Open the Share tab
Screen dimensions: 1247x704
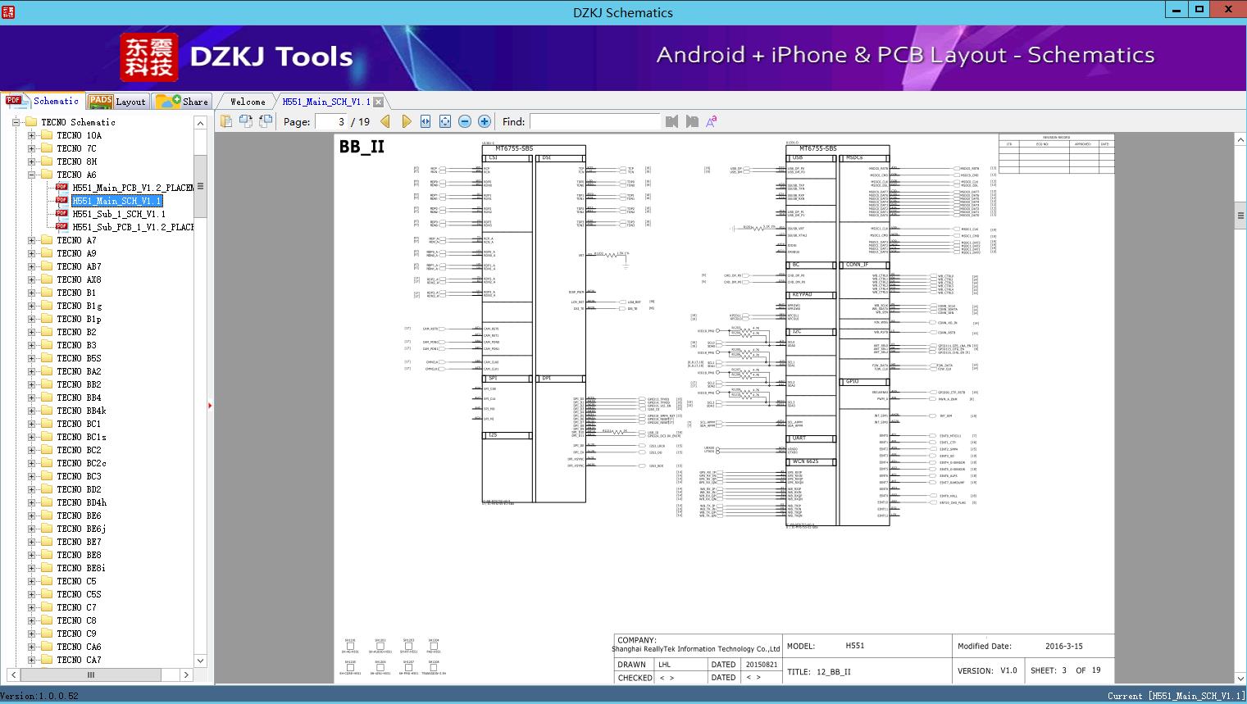coord(183,102)
